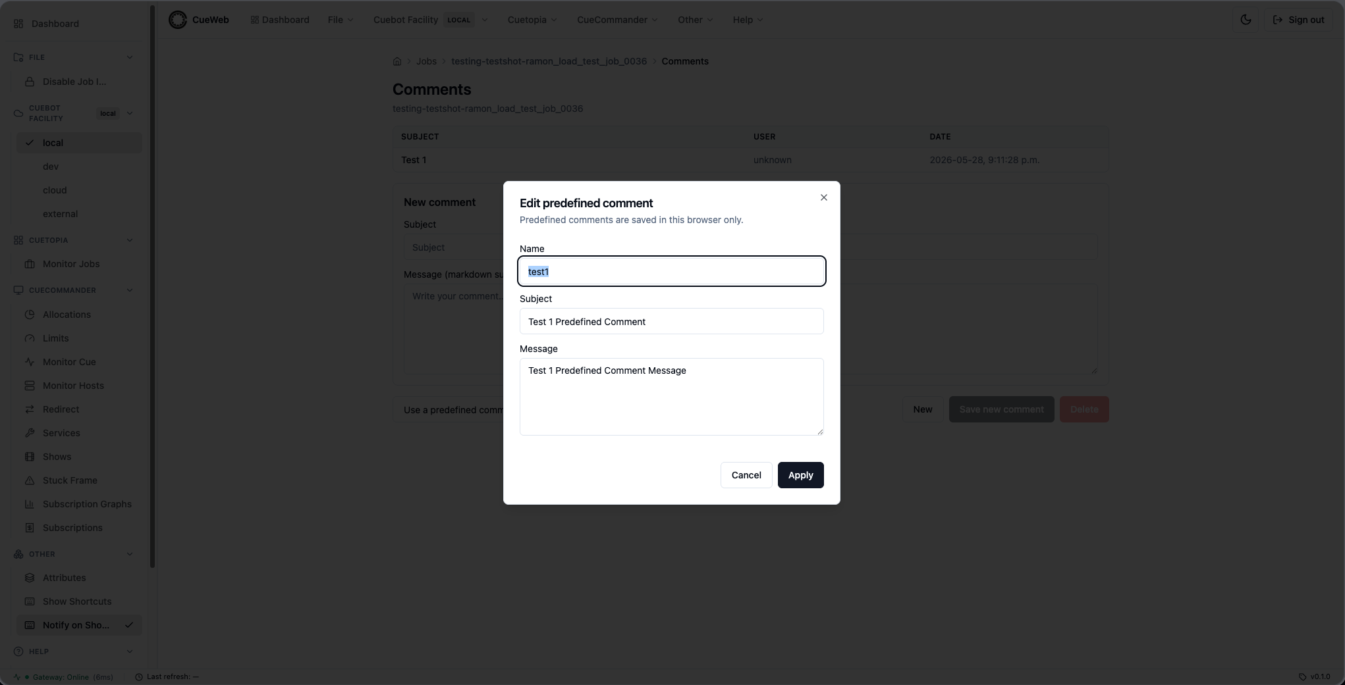
Task: Open the Use a predefined comment dropdown
Action: tap(449, 410)
